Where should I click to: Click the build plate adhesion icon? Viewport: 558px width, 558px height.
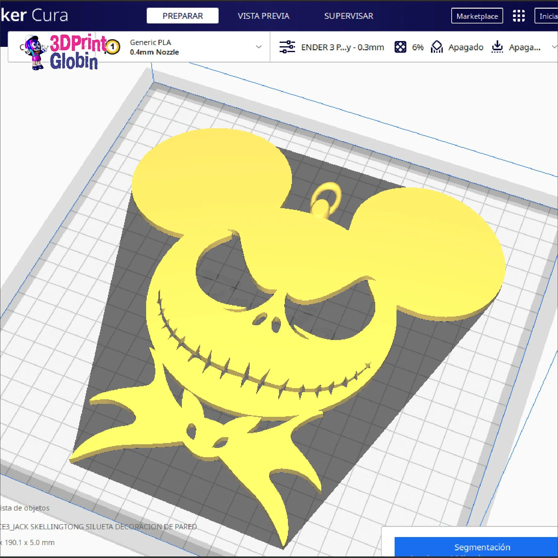tap(497, 47)
